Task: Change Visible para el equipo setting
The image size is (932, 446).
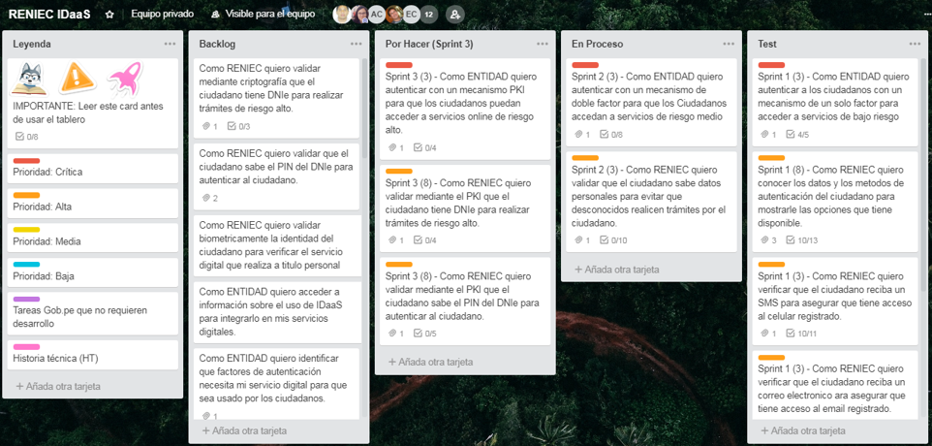Action: 263,15
